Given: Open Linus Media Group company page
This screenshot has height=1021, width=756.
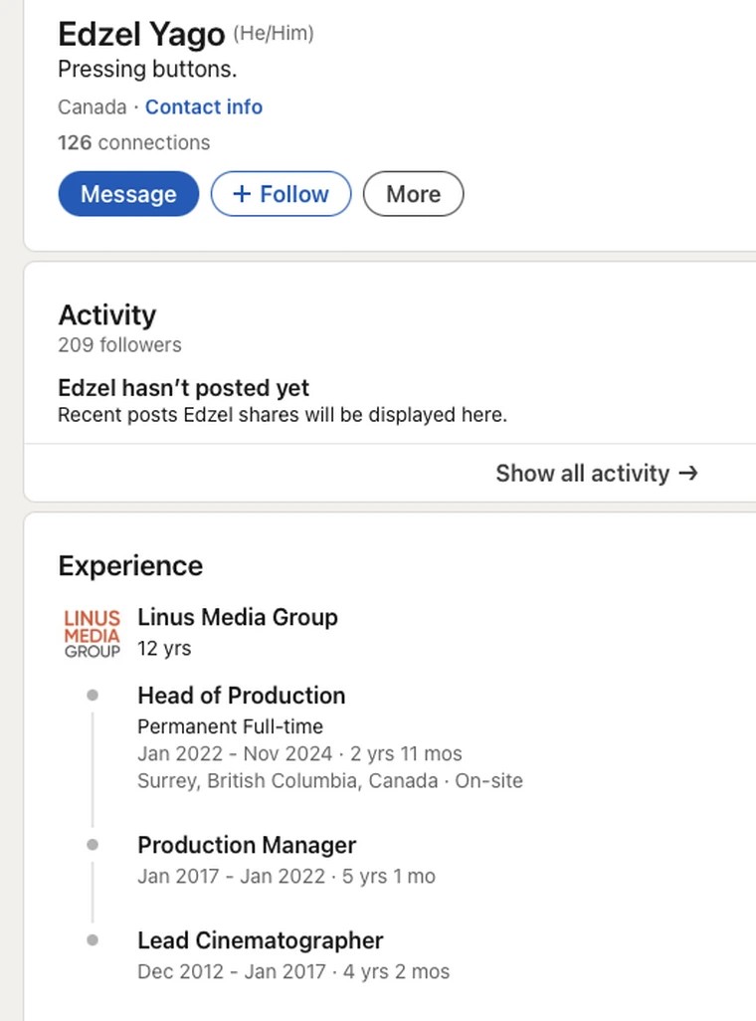Looking at the screenshot, I should point(238,617).
